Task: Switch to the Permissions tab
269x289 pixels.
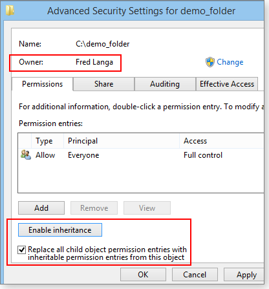Action: 43,84
